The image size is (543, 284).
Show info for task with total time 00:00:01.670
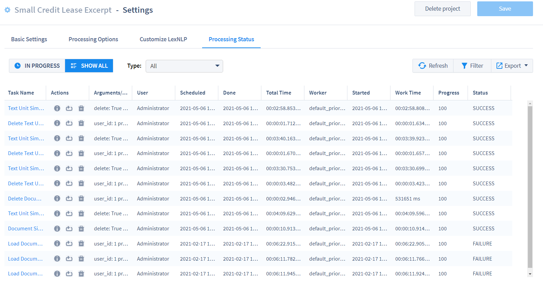tap(57, 153)
